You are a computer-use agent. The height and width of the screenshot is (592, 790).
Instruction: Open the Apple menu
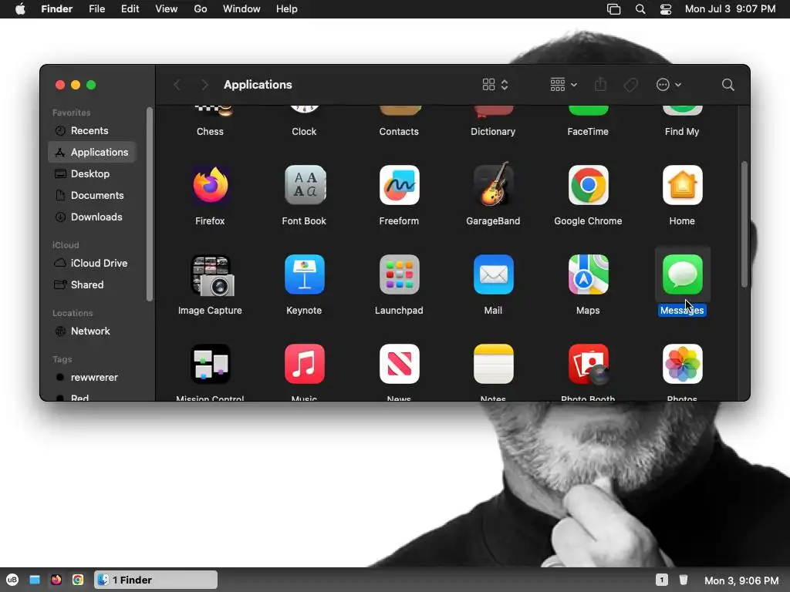click(20, 9)
